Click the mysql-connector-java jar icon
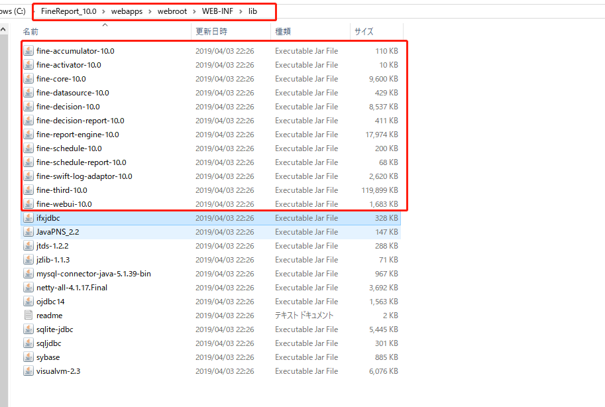605x407 pixels. [x=28, y=273]
